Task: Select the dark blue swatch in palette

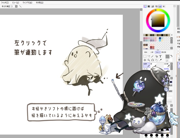Action: pyautogui.click(x=160, y=38)
